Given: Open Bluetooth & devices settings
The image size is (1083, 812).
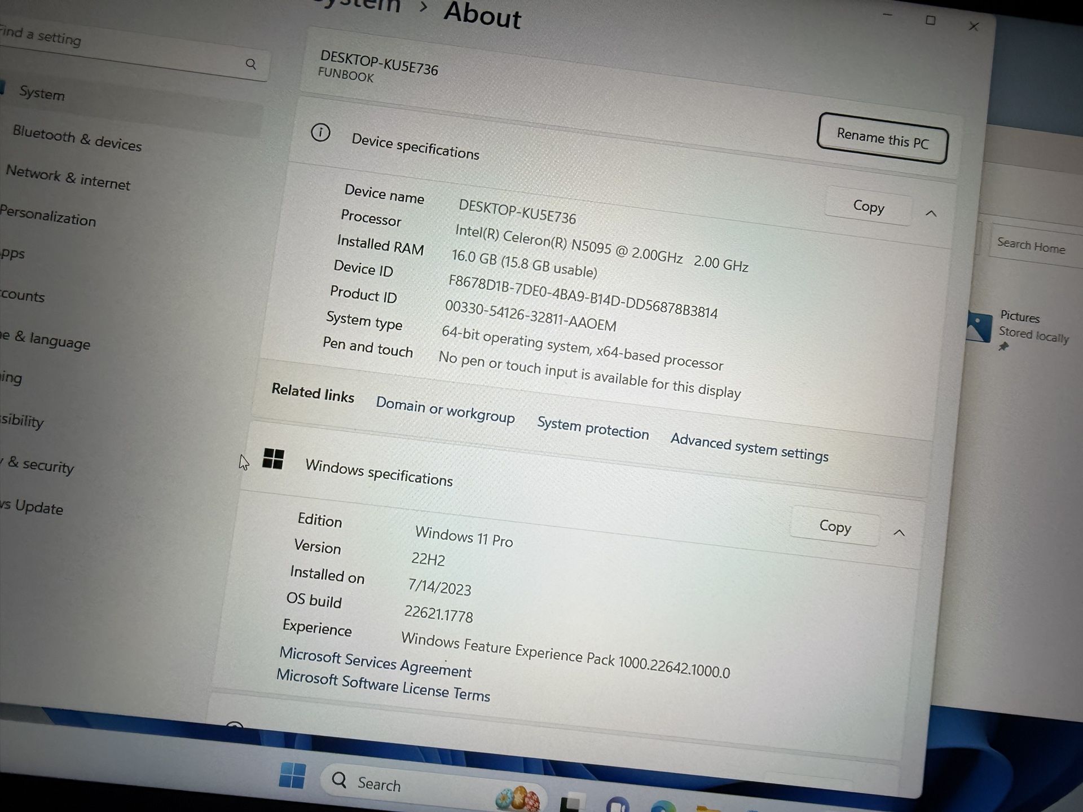Looking at the screenshot, I should pyautogui.click(x=77, y=139).
